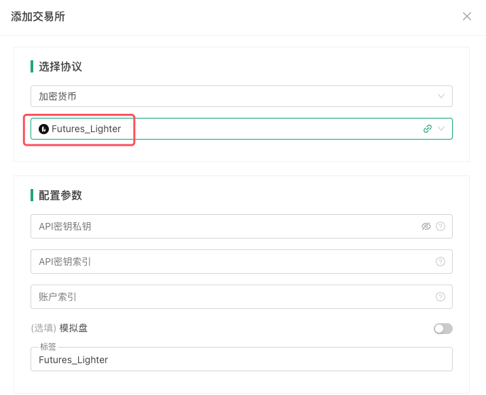Open the Futures_Lighter exchange dropdown
Image resolution: width=486 pixels, height=395 pixels.
tap(231, 129)
